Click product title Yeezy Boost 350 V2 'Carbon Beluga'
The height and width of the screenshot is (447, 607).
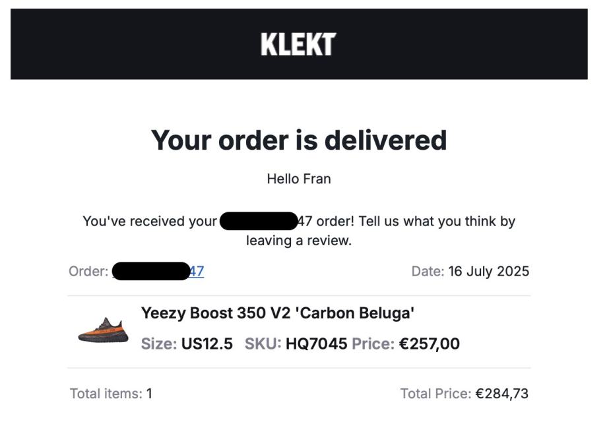(278, 313)
